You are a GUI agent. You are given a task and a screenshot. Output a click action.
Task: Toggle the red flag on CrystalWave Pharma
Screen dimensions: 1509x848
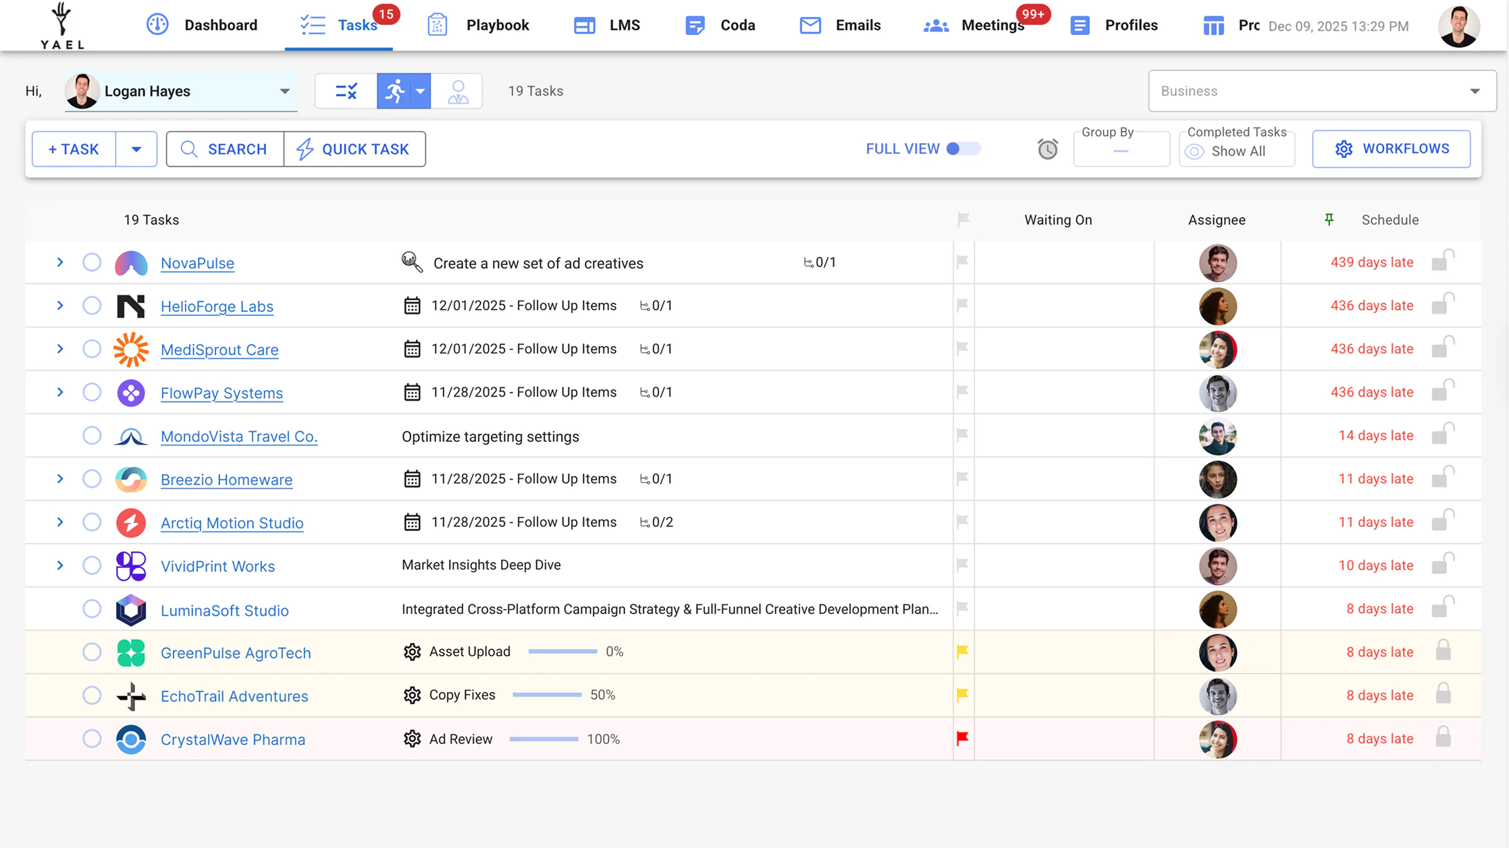(962, 738)
